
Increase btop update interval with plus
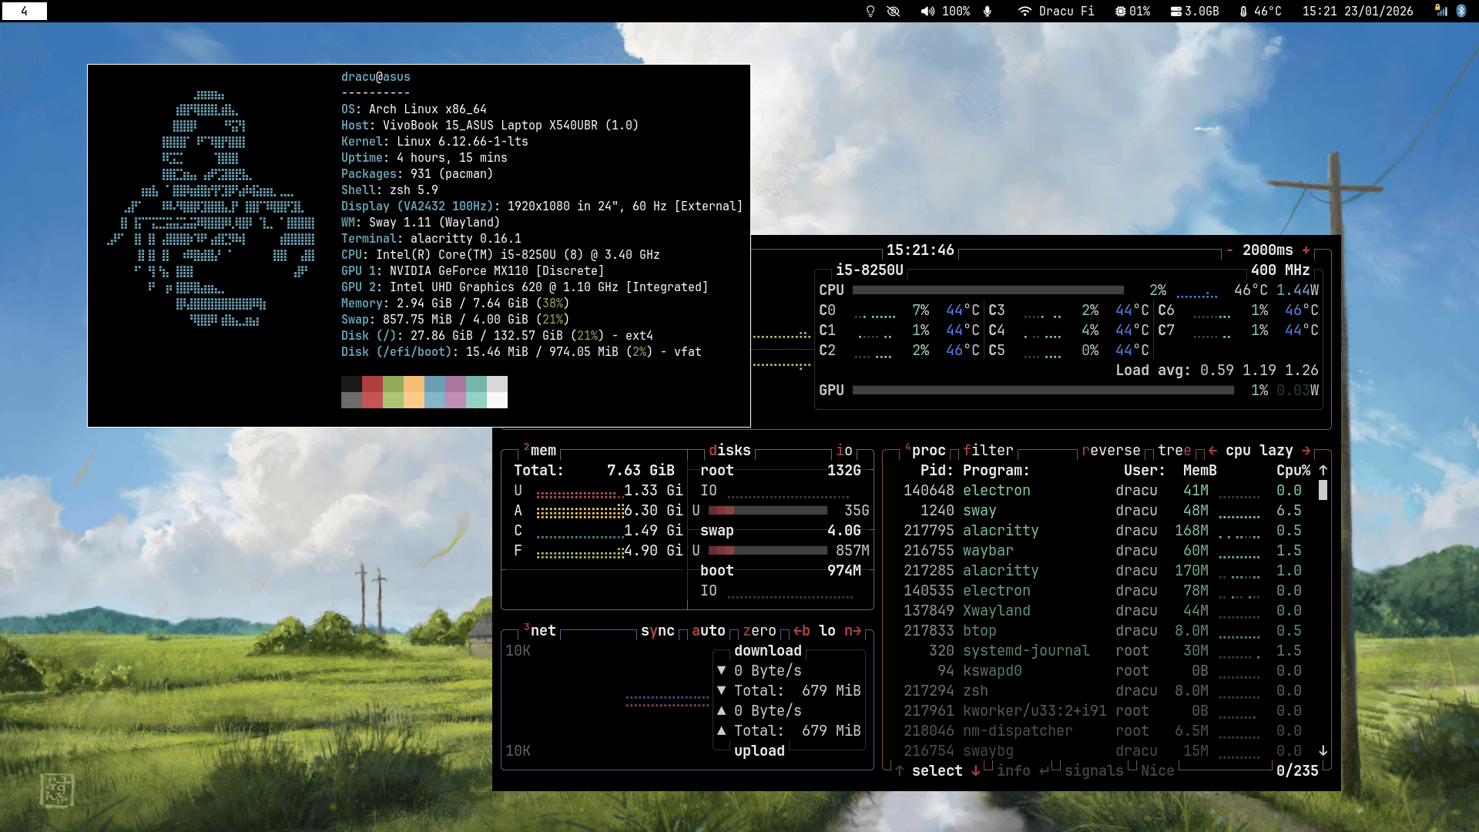click(1306, 250)
